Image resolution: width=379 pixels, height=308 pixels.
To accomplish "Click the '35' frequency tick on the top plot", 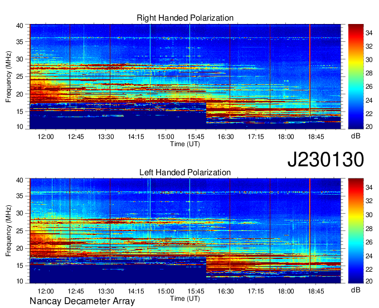I will pyautogui.click(x=20, y=42).
